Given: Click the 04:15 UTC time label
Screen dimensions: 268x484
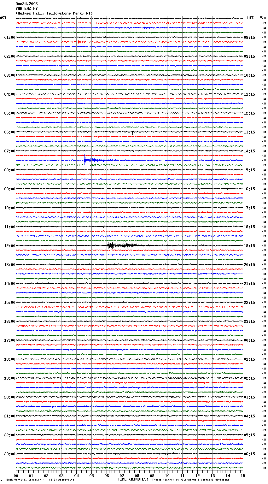Looking at the screenshot, I should tap(249, 416).
